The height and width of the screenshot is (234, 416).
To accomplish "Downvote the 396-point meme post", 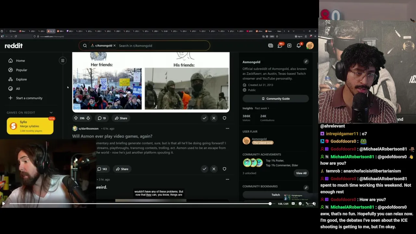I will (88, 118).
